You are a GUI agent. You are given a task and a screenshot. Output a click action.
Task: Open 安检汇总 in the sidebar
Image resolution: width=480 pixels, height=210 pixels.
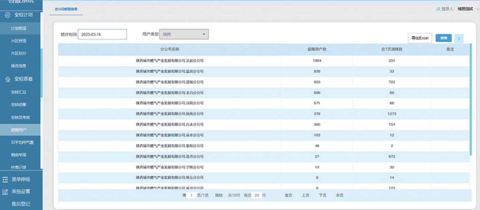tap(19, 92)
